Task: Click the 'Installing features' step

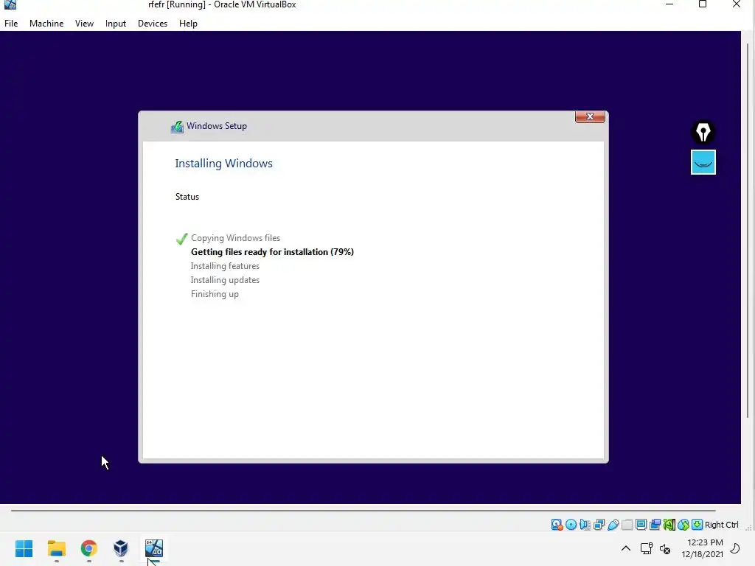Action: pyautogui.click(x=225, y=265)
